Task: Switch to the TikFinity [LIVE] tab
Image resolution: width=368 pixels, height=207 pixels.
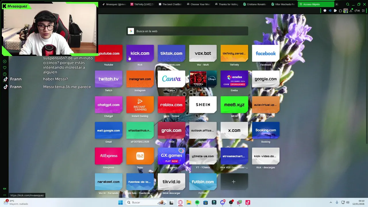Action: (142, 4)
